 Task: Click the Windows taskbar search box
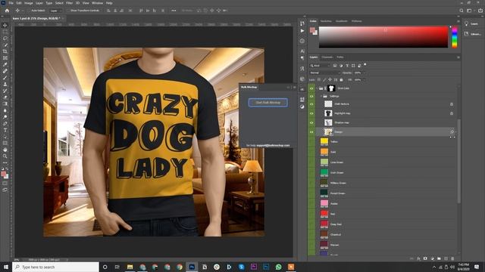55,267
